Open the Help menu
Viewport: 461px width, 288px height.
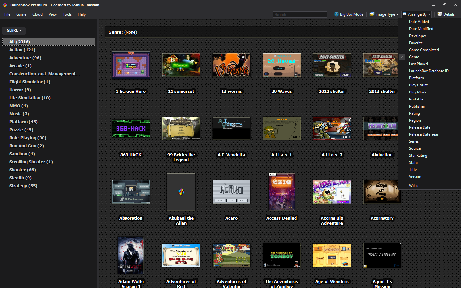tap(82, 14)
